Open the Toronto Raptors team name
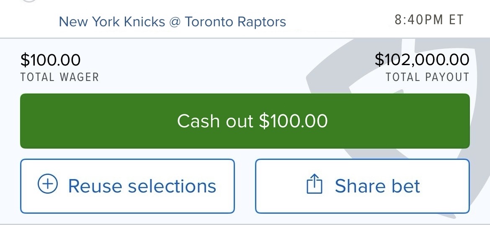The width and height of the screenshot is (490, 225). pos(235,22)
